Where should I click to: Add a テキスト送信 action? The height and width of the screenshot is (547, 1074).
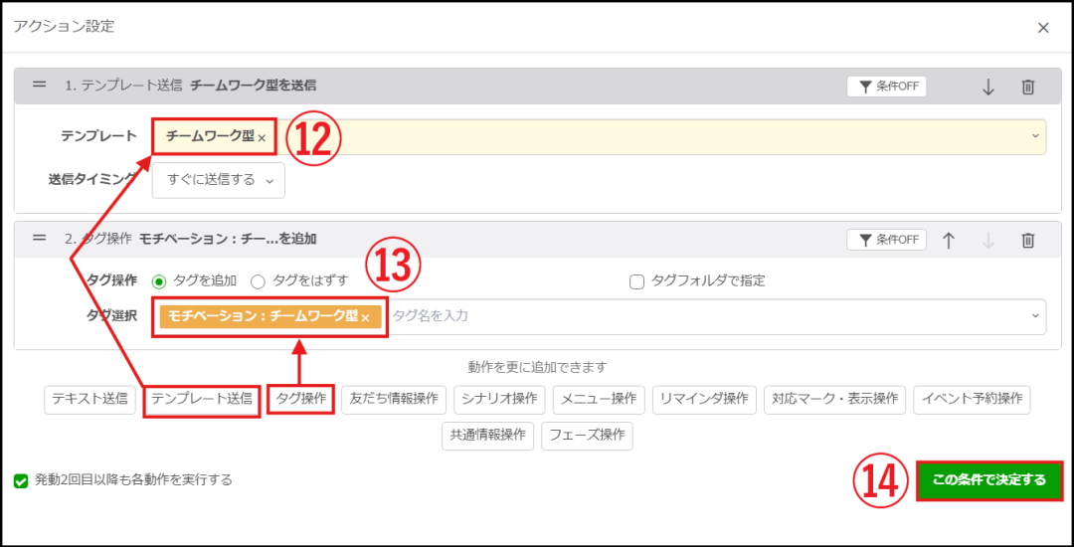point(90,399)
